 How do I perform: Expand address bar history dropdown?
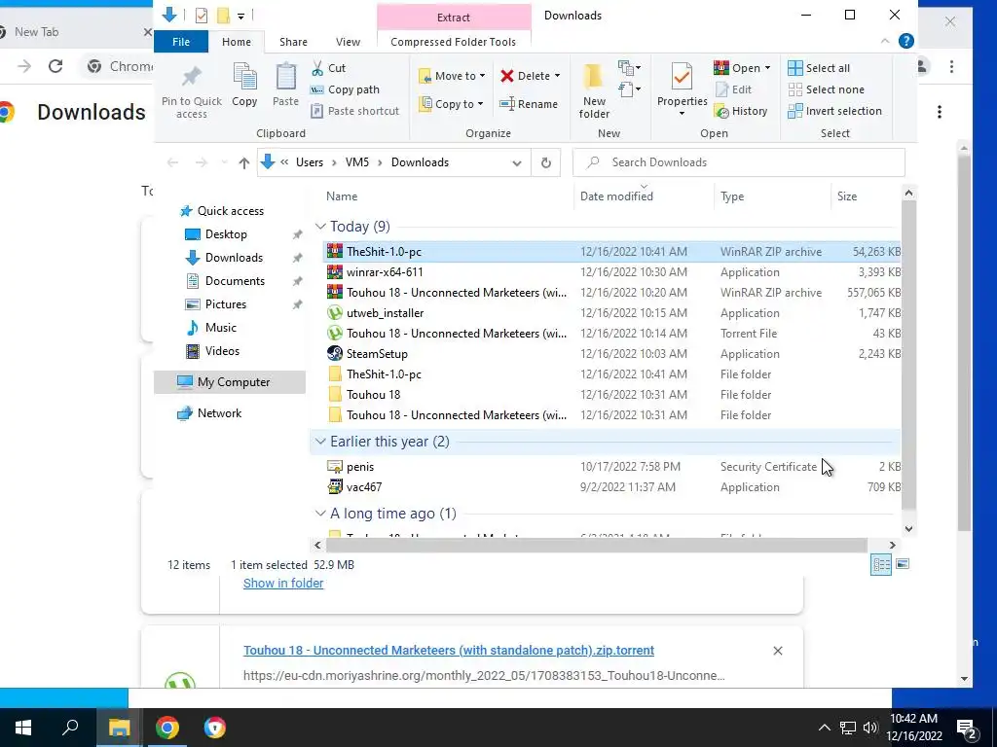coord(517,162)
